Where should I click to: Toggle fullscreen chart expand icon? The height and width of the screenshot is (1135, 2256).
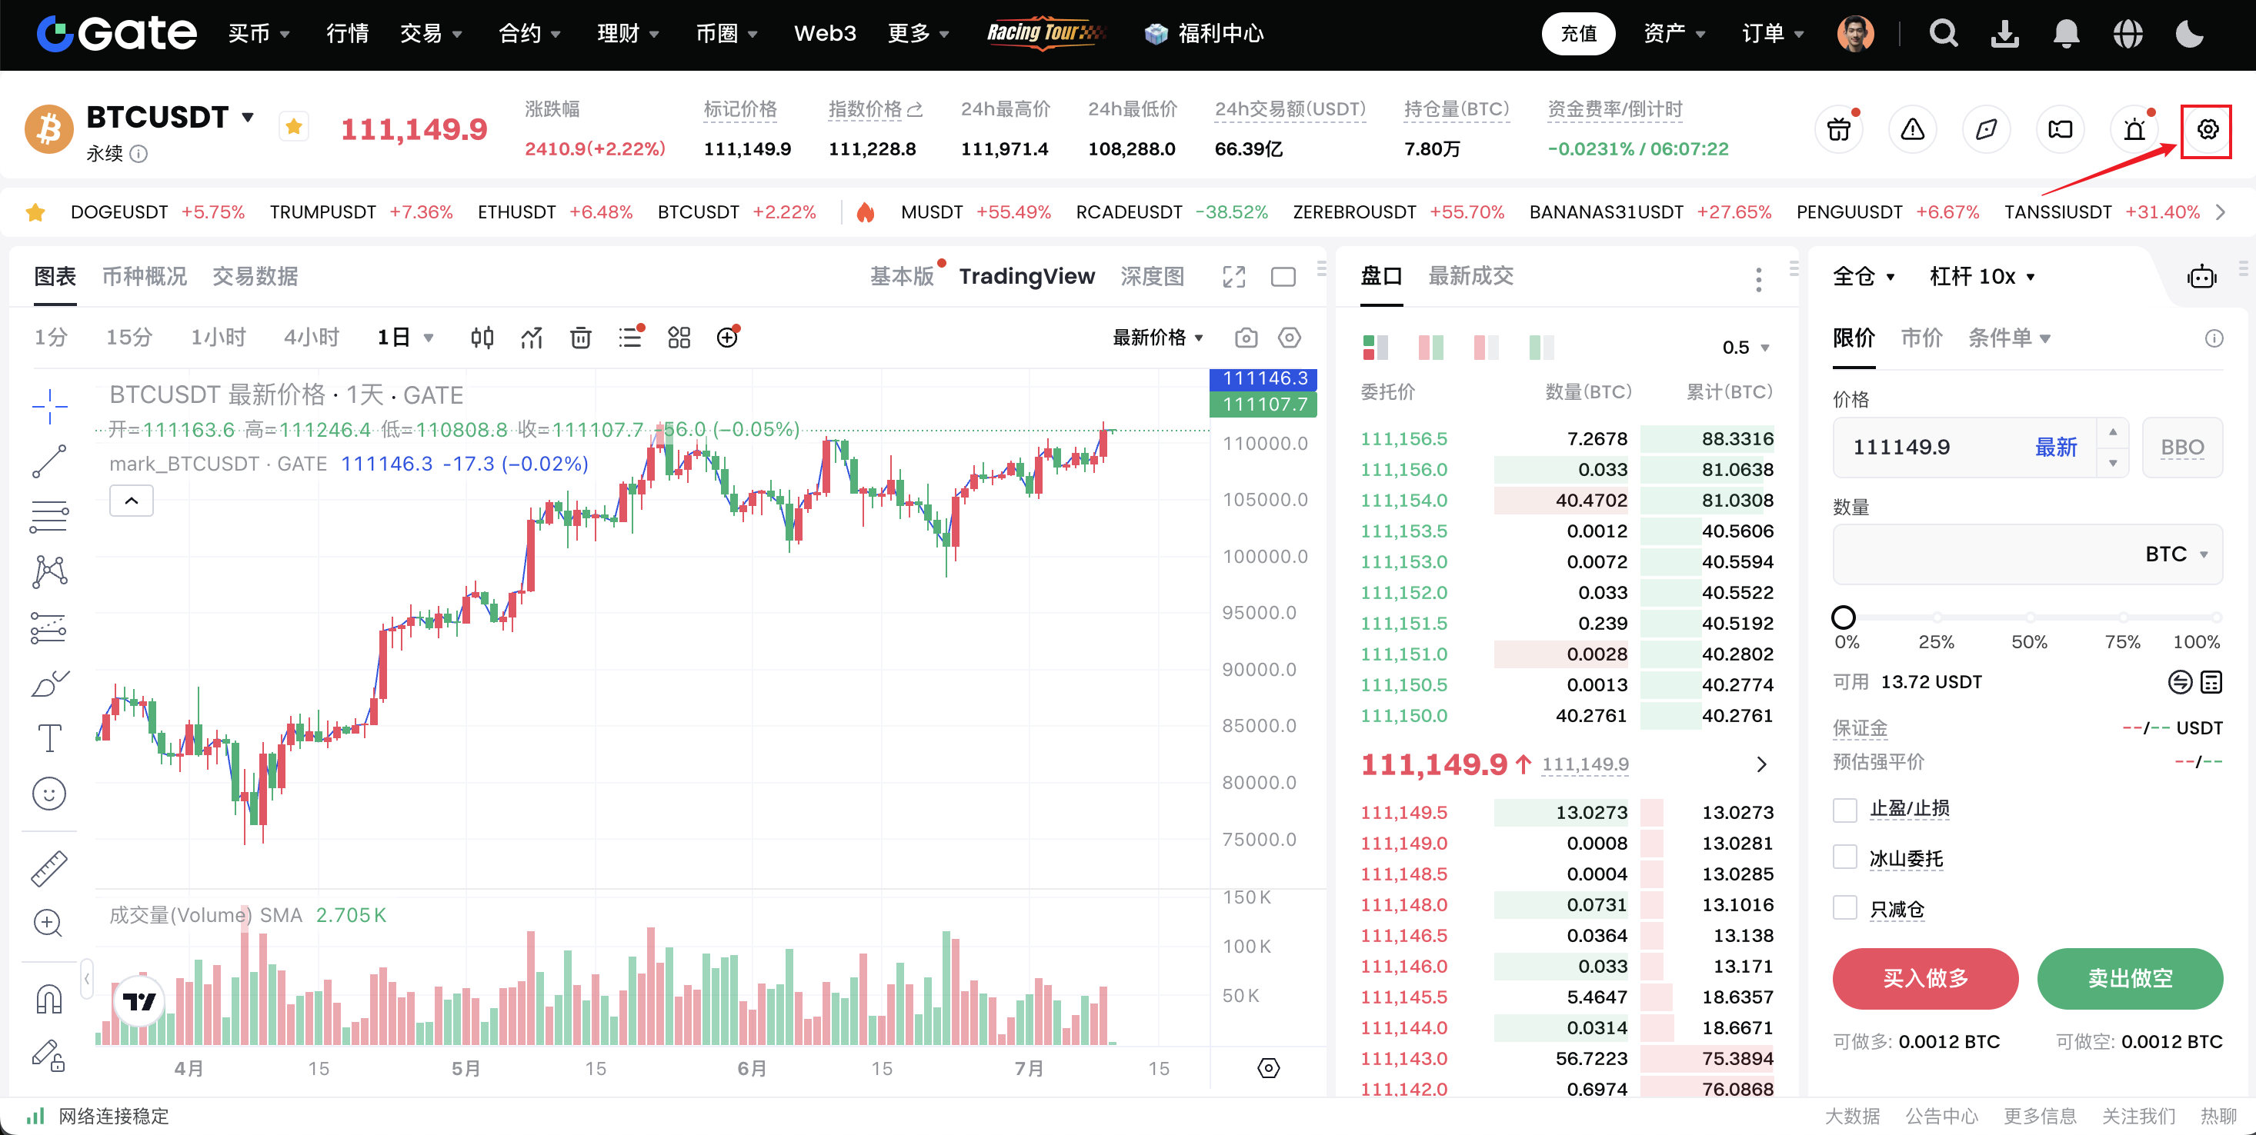tap(1233, 278)
